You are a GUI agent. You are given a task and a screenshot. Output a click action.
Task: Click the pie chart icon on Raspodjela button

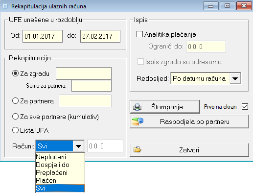coord(138,121)
